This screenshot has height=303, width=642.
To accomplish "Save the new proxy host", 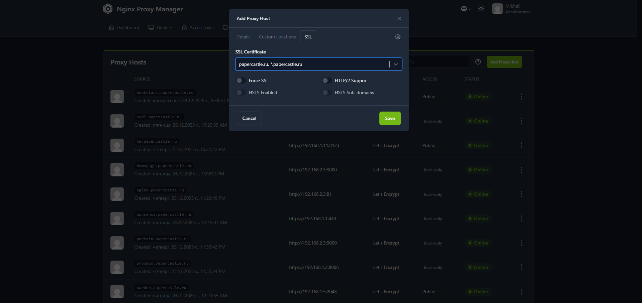I will pyautogui.click(x=390, y=118).
